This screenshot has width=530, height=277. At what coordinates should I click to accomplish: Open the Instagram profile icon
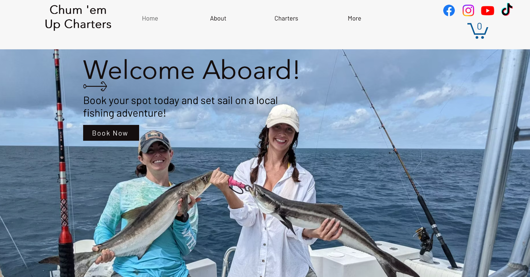tap(468, 11)
